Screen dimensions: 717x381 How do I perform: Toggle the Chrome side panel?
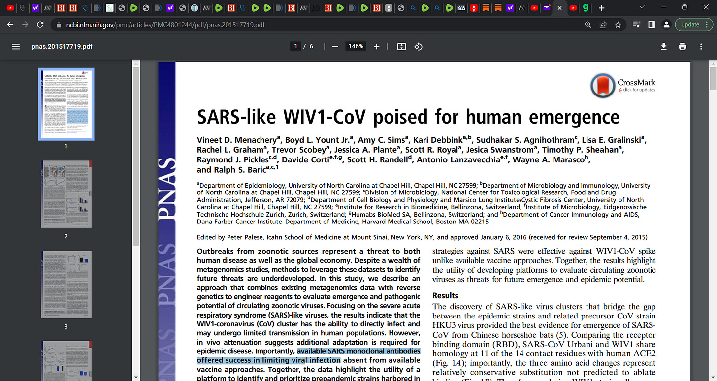tap(651, 24)
